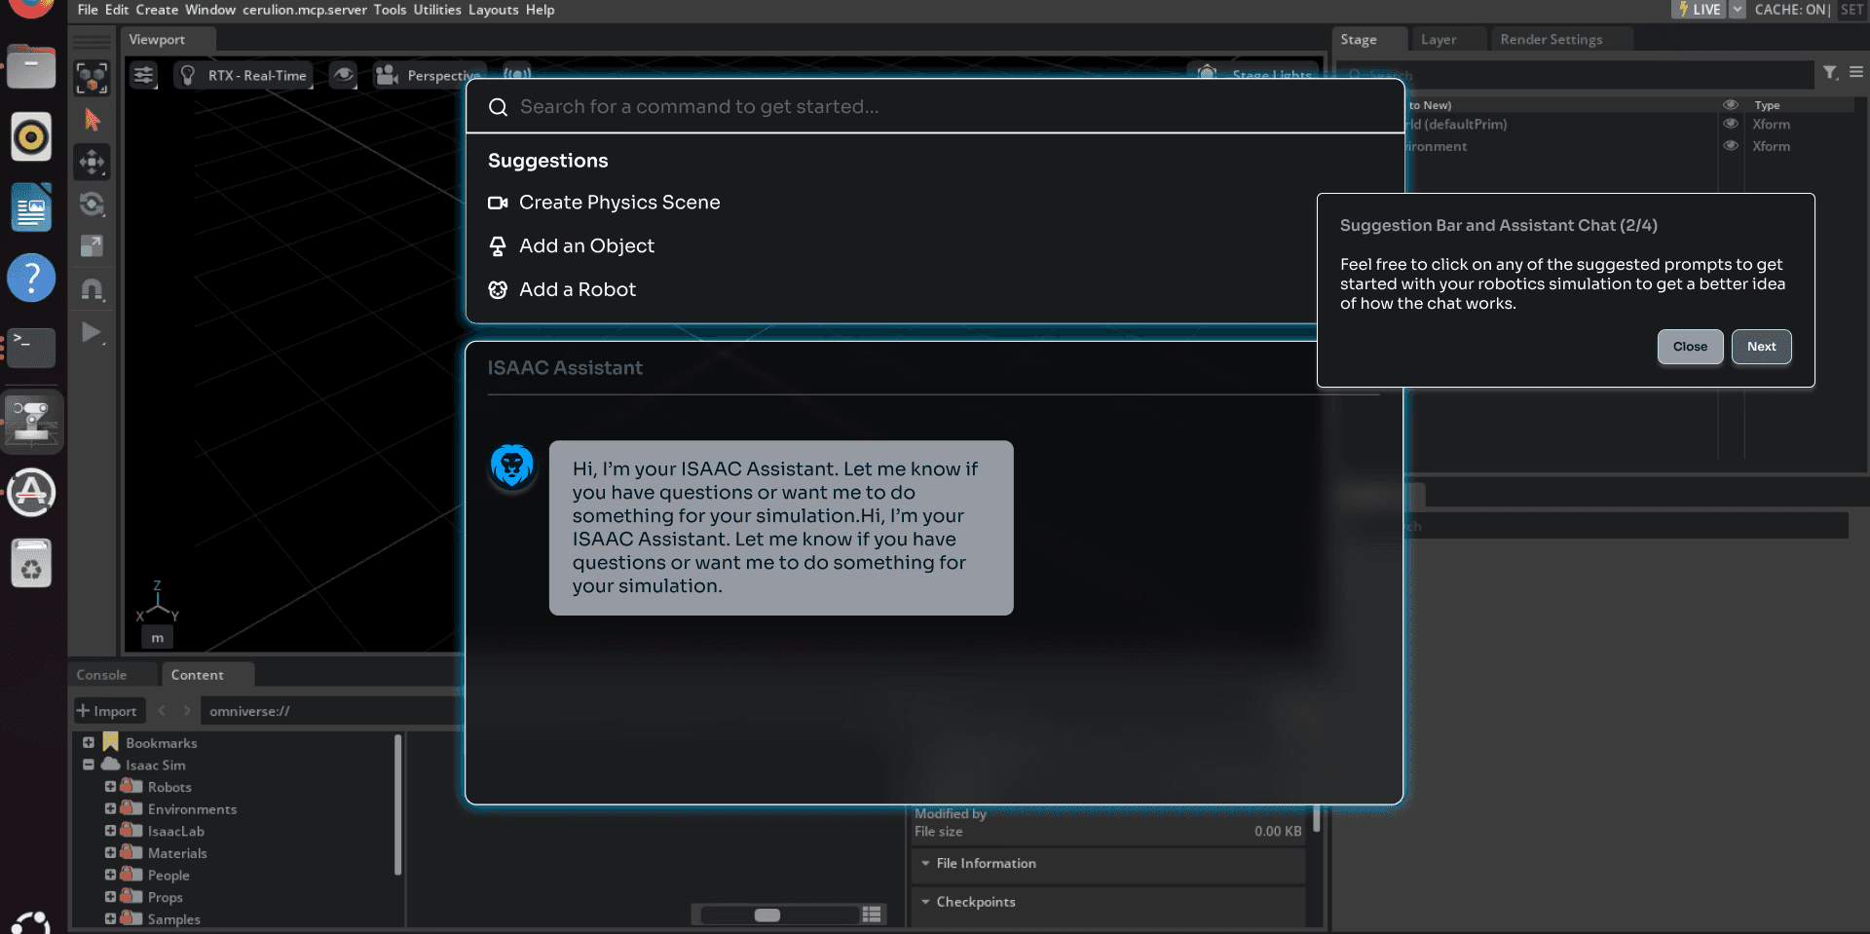1870x934 pixels.
Task: Open Perspective camera dropdown
Action: click(429, 75)
